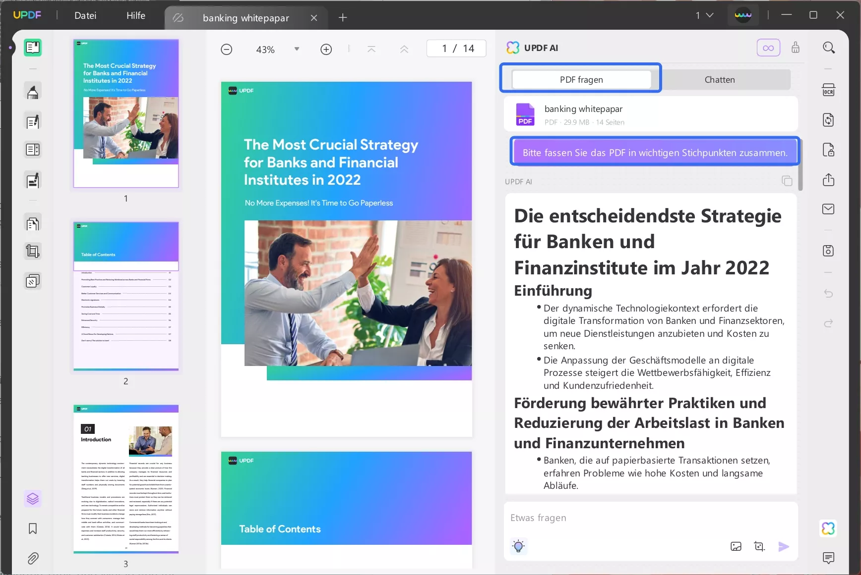Click the zoom percentage value 43%

point(265,50)
